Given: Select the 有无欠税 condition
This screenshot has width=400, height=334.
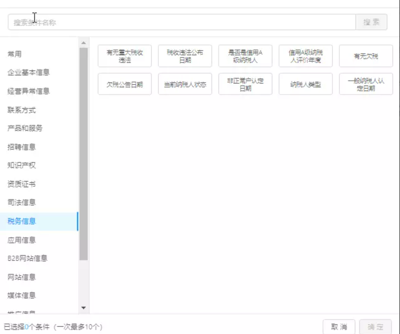Looking at the screenshot, I should (x=366, y=56).
